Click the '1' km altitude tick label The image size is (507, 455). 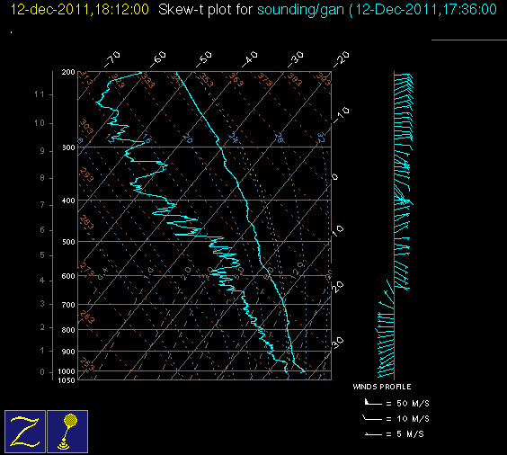[x=42, y=351]
